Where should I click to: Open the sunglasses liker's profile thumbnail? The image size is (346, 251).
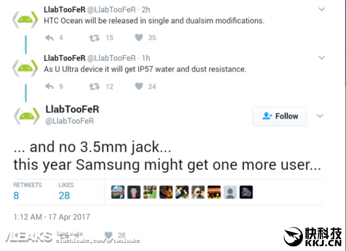coord(198,192)
